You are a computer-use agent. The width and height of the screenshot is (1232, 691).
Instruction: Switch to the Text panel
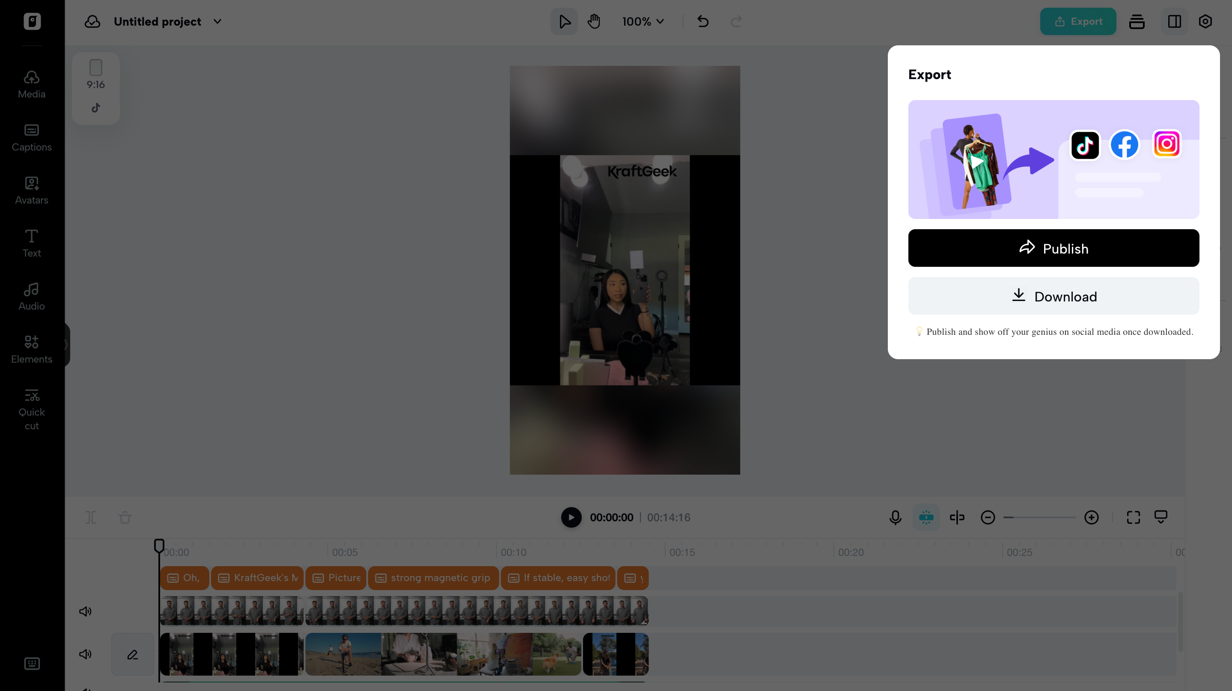click(x=31, y=243)
